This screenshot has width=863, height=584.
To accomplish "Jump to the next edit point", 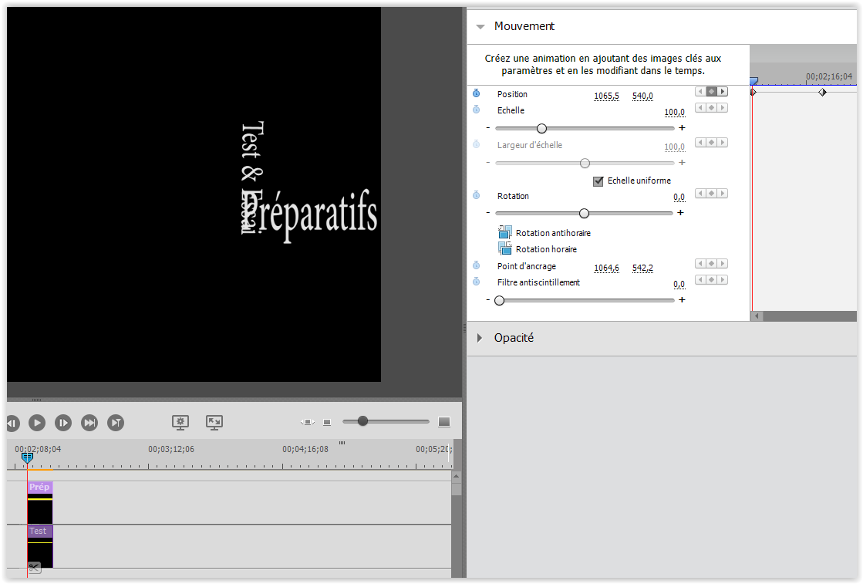I will (x=89, y=423).
